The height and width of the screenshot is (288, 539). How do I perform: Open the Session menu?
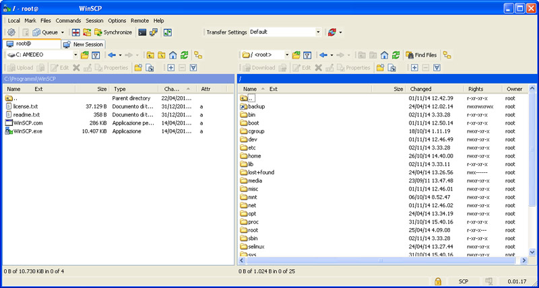(94, 21)
